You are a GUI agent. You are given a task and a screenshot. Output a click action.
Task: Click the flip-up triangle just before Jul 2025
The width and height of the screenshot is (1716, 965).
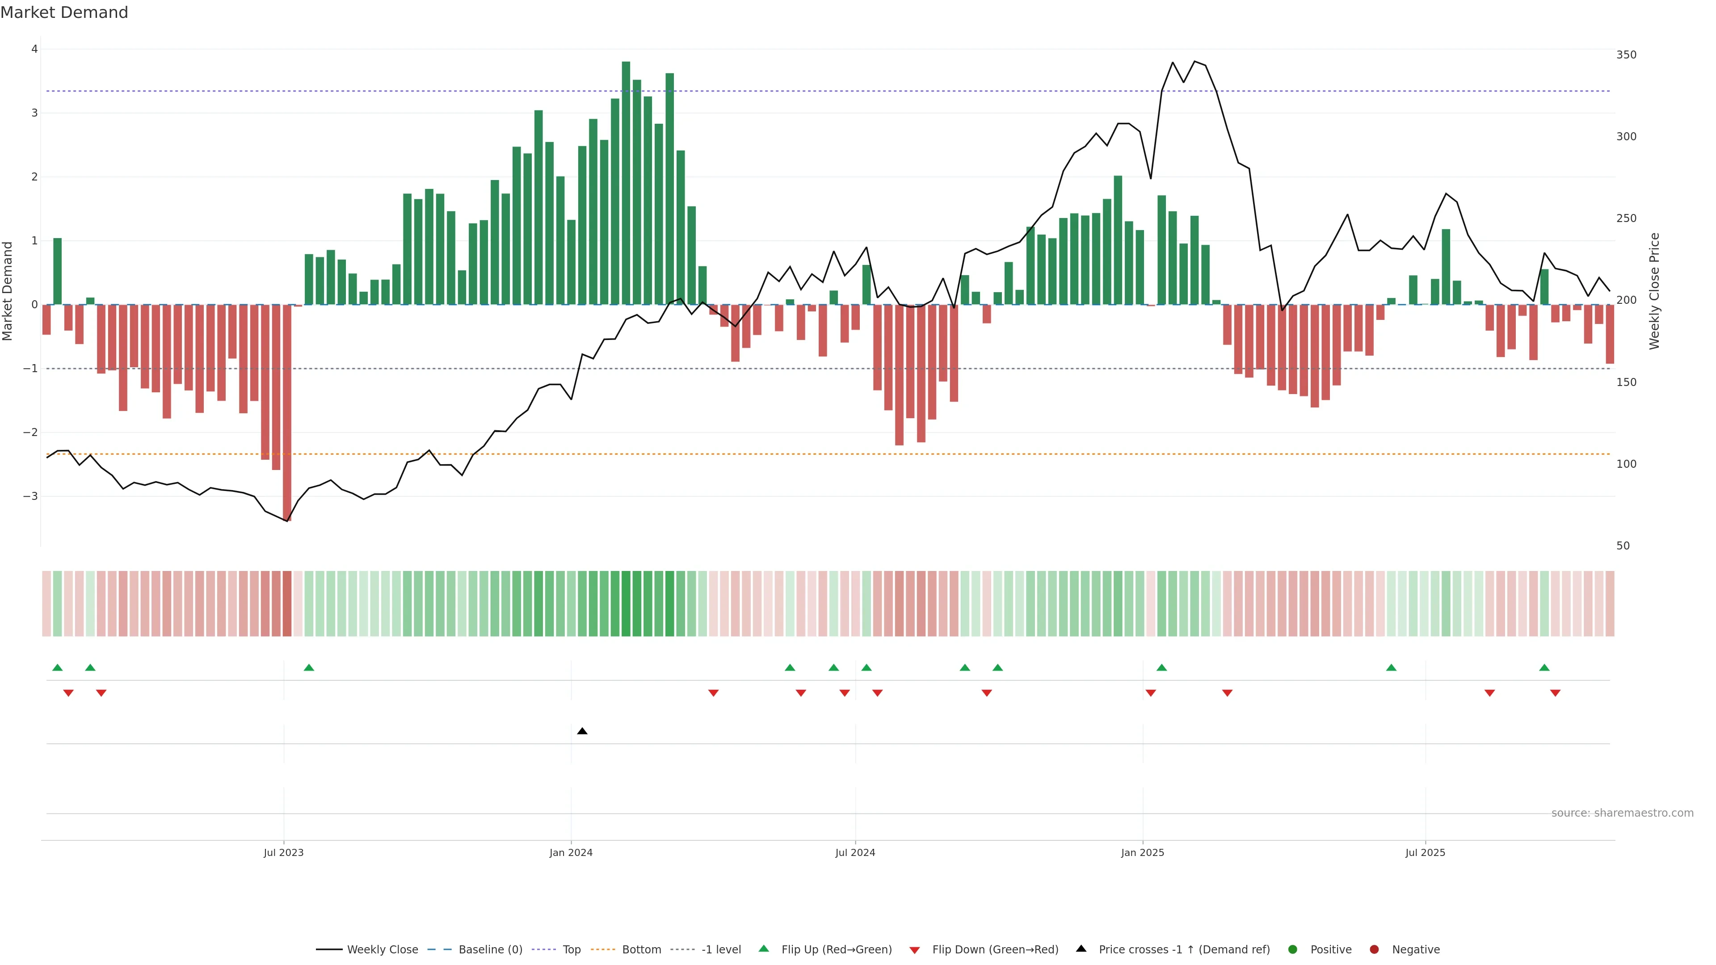(x=1391, y=667)
